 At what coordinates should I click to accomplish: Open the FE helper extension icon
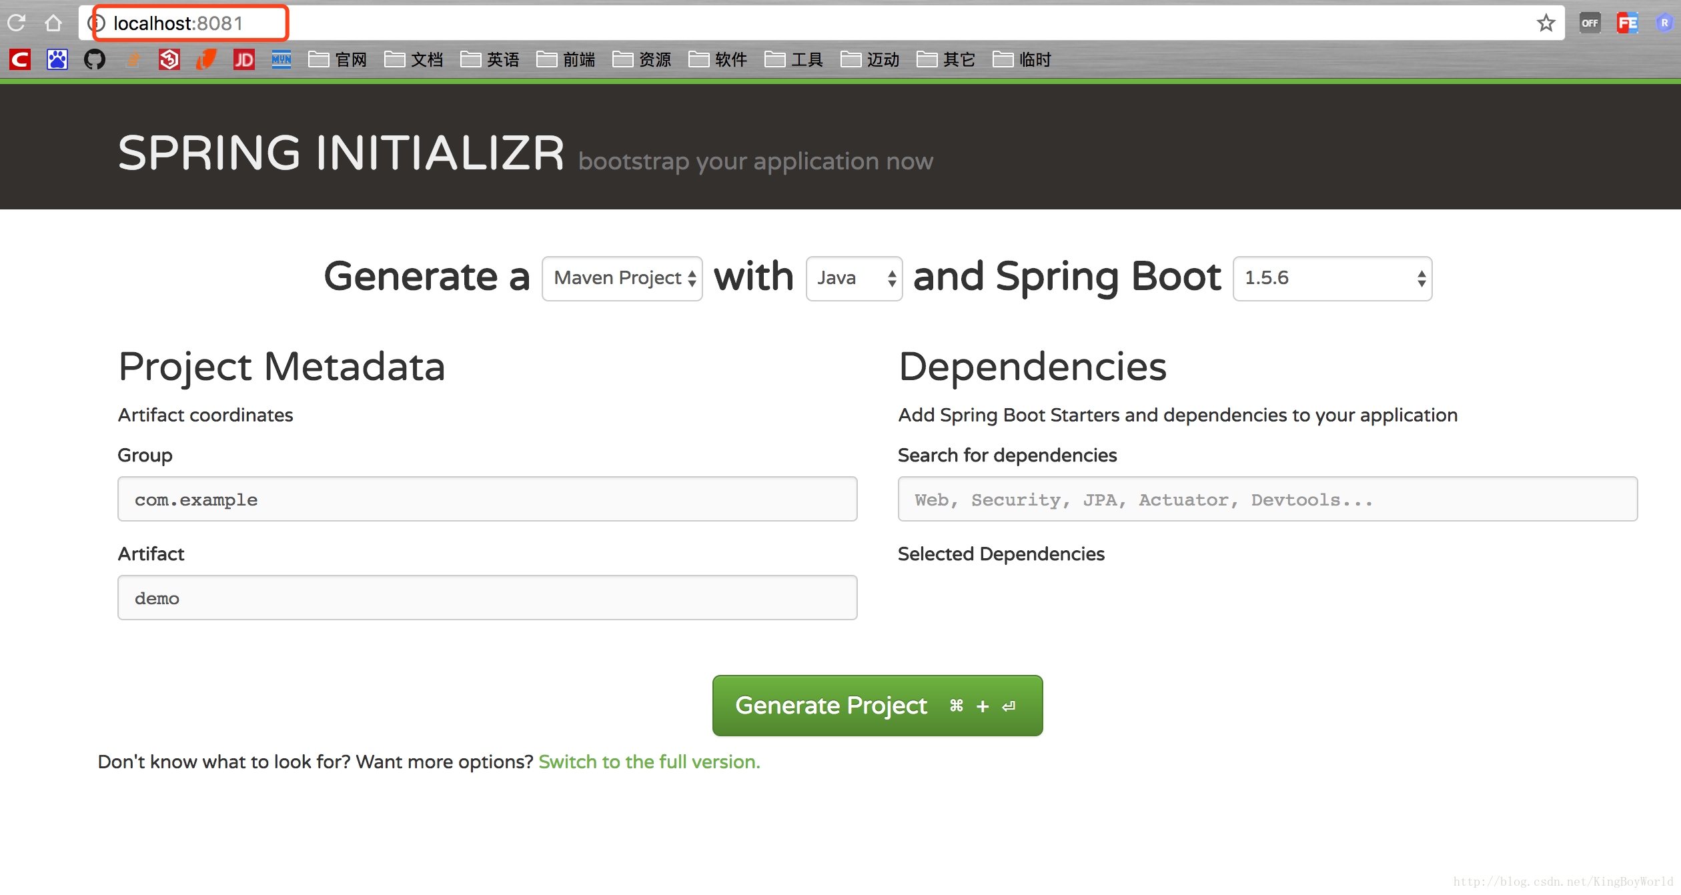point(1627,23)
